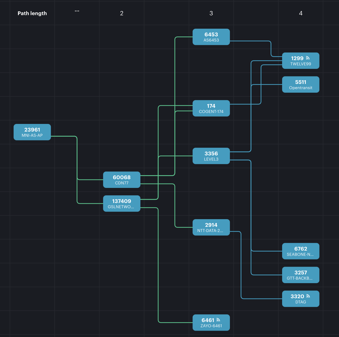
Task: Expand the collapsed path columns ellipsis
Action: click(x=77, y=11)
